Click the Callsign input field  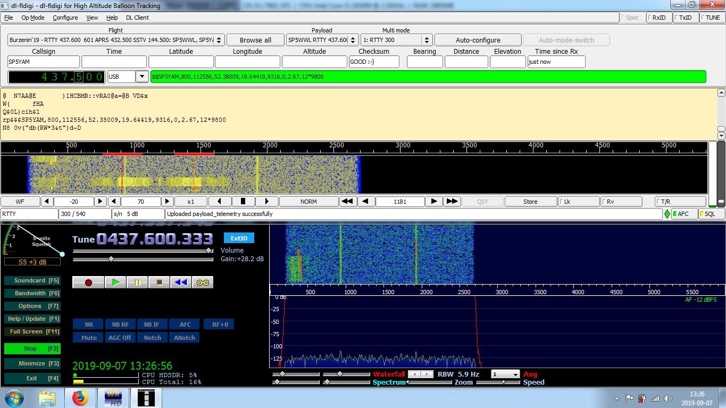(x=44, y=62)
